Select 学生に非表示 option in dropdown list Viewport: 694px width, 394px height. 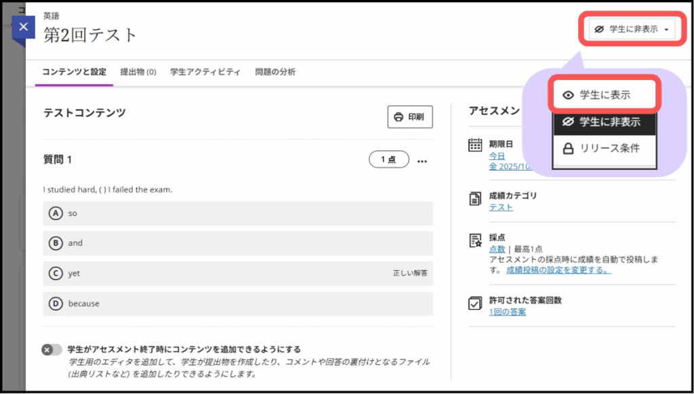click(605, 122)
